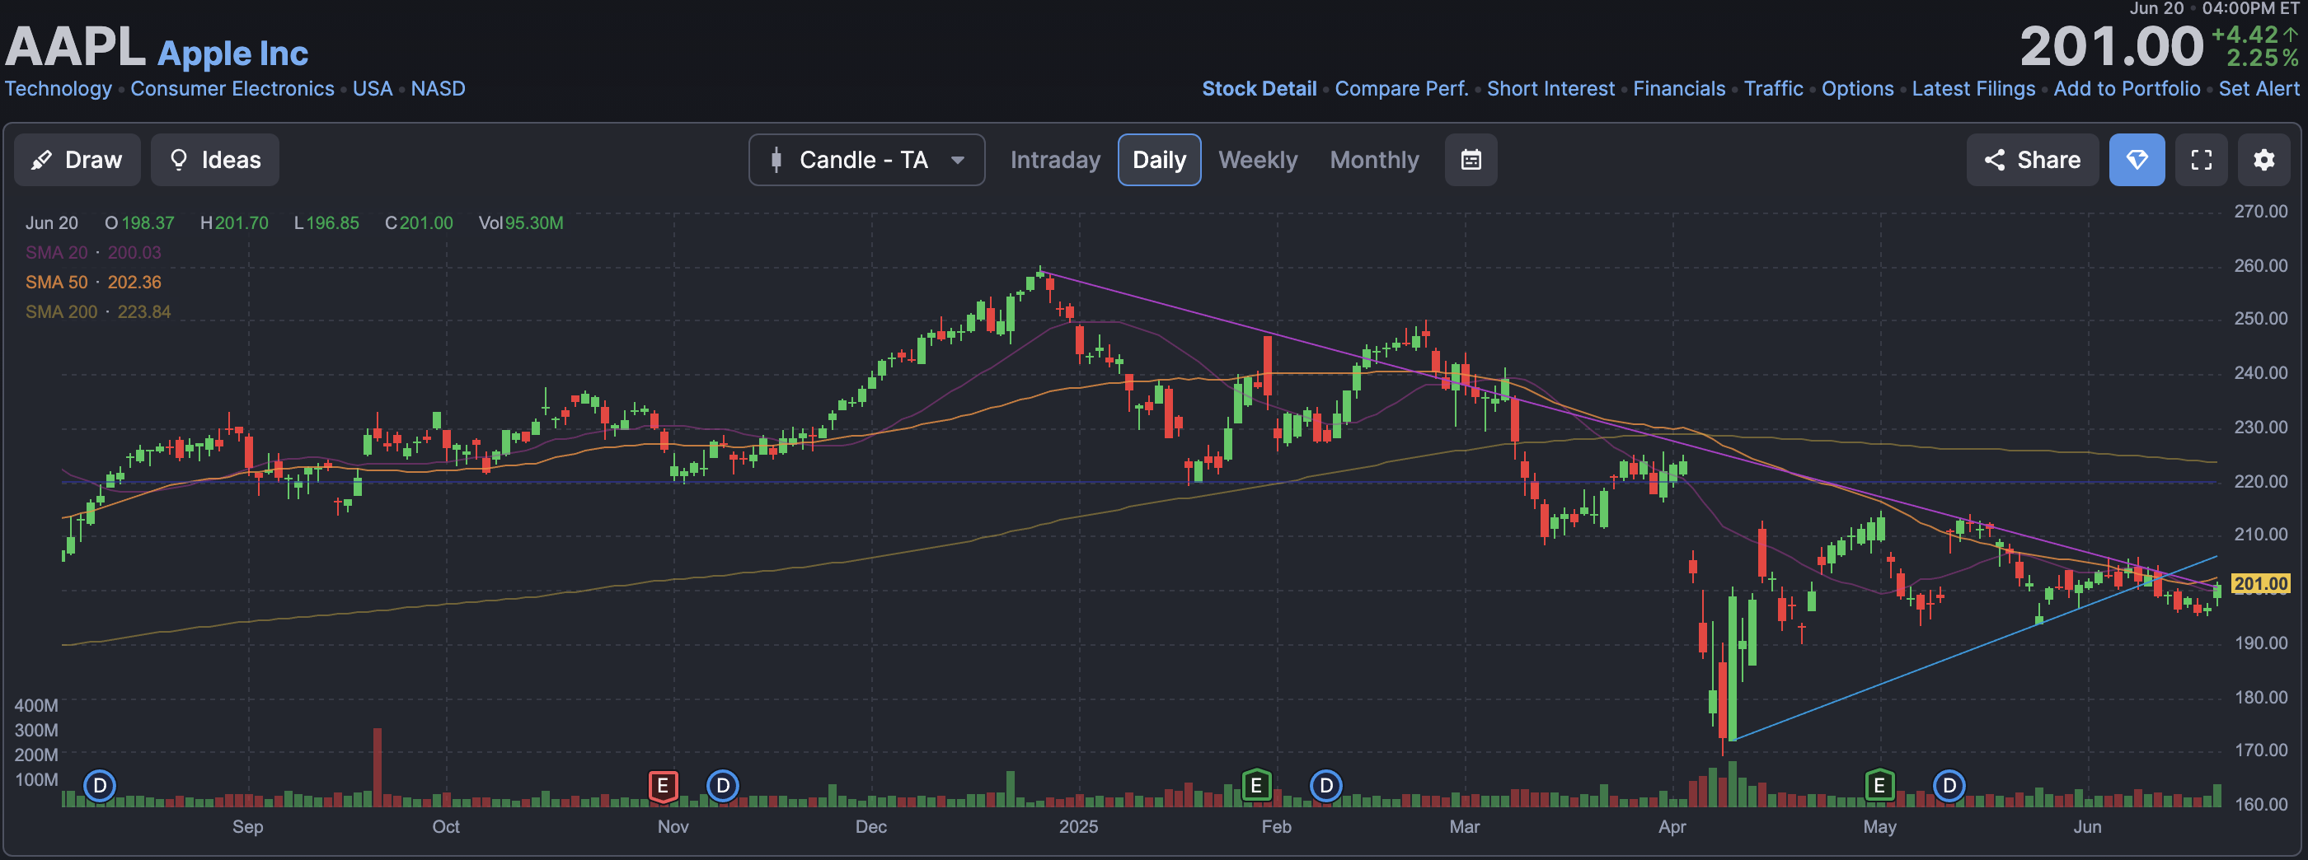The width and height of the screenshot is (2308, 860).
Task: Expand the Candle - TA chart type dropdown
Action: point(866,160)
